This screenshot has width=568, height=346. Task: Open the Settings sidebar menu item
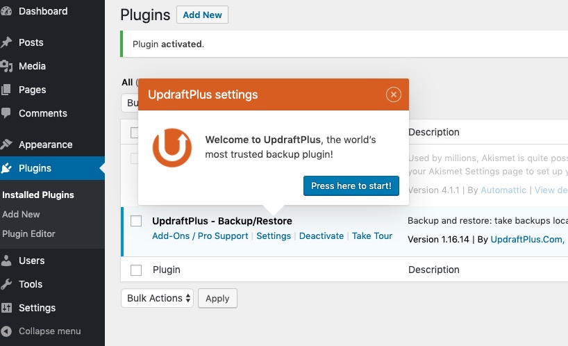[37, 308]
